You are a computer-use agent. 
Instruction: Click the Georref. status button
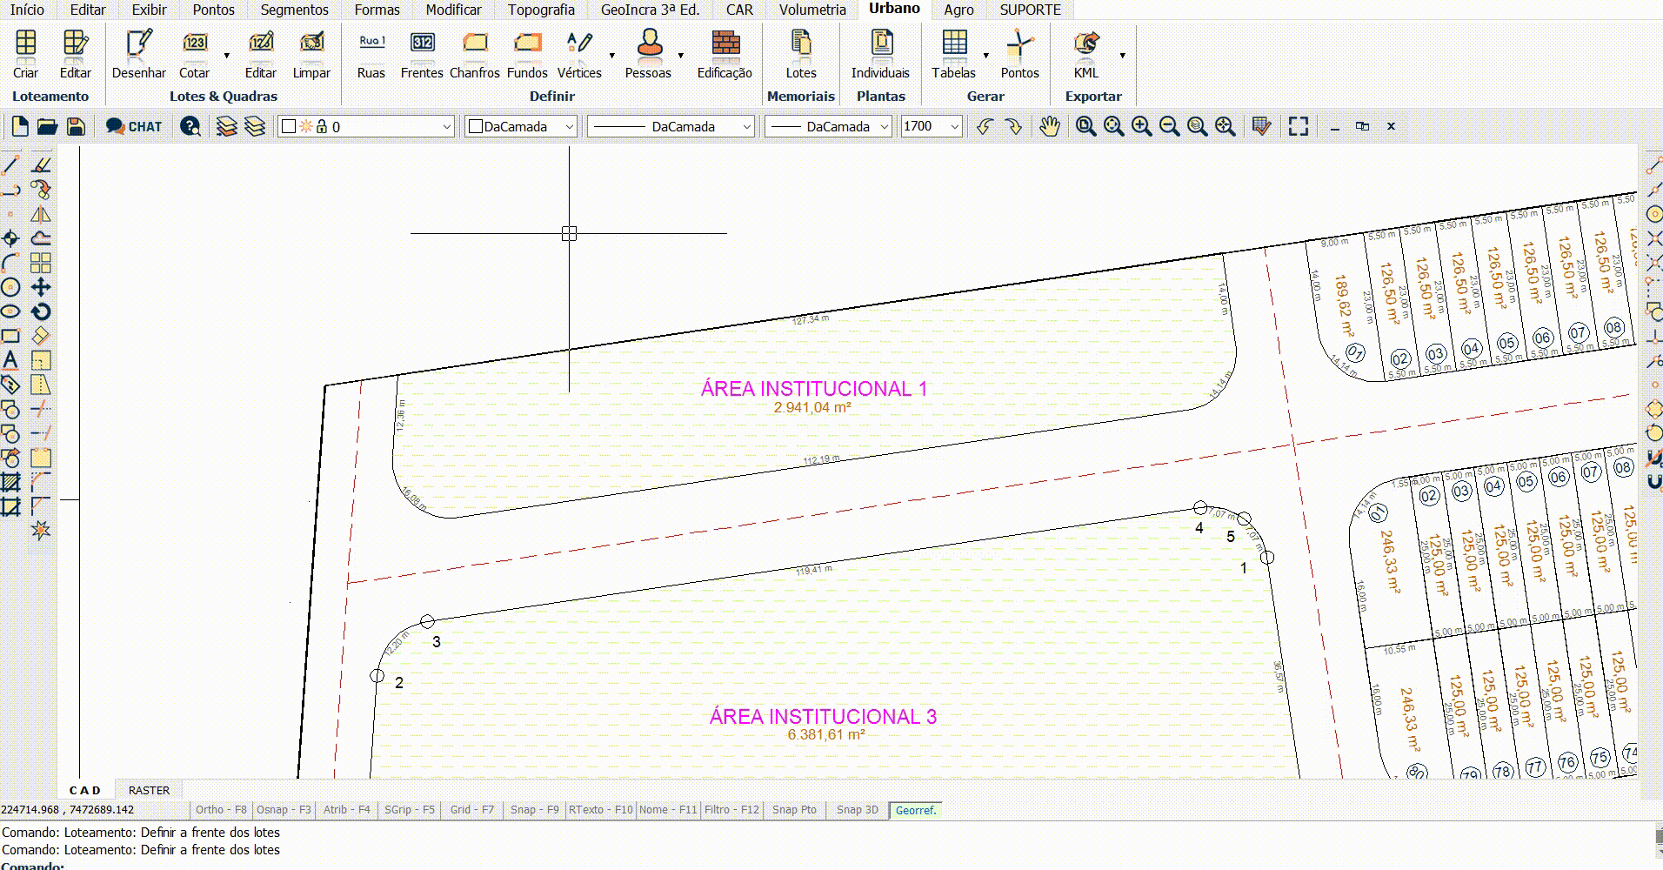[915, 810]
